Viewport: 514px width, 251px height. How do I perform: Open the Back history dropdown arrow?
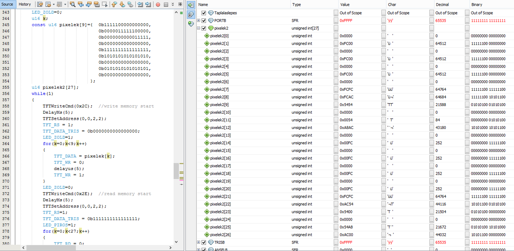(54, 4)
